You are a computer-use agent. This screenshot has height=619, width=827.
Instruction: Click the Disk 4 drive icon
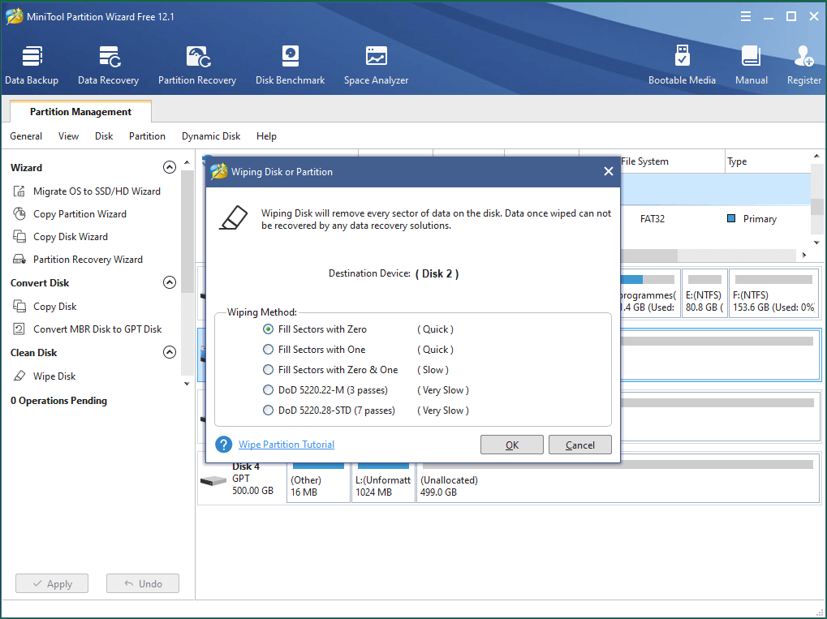pos(213,481)
